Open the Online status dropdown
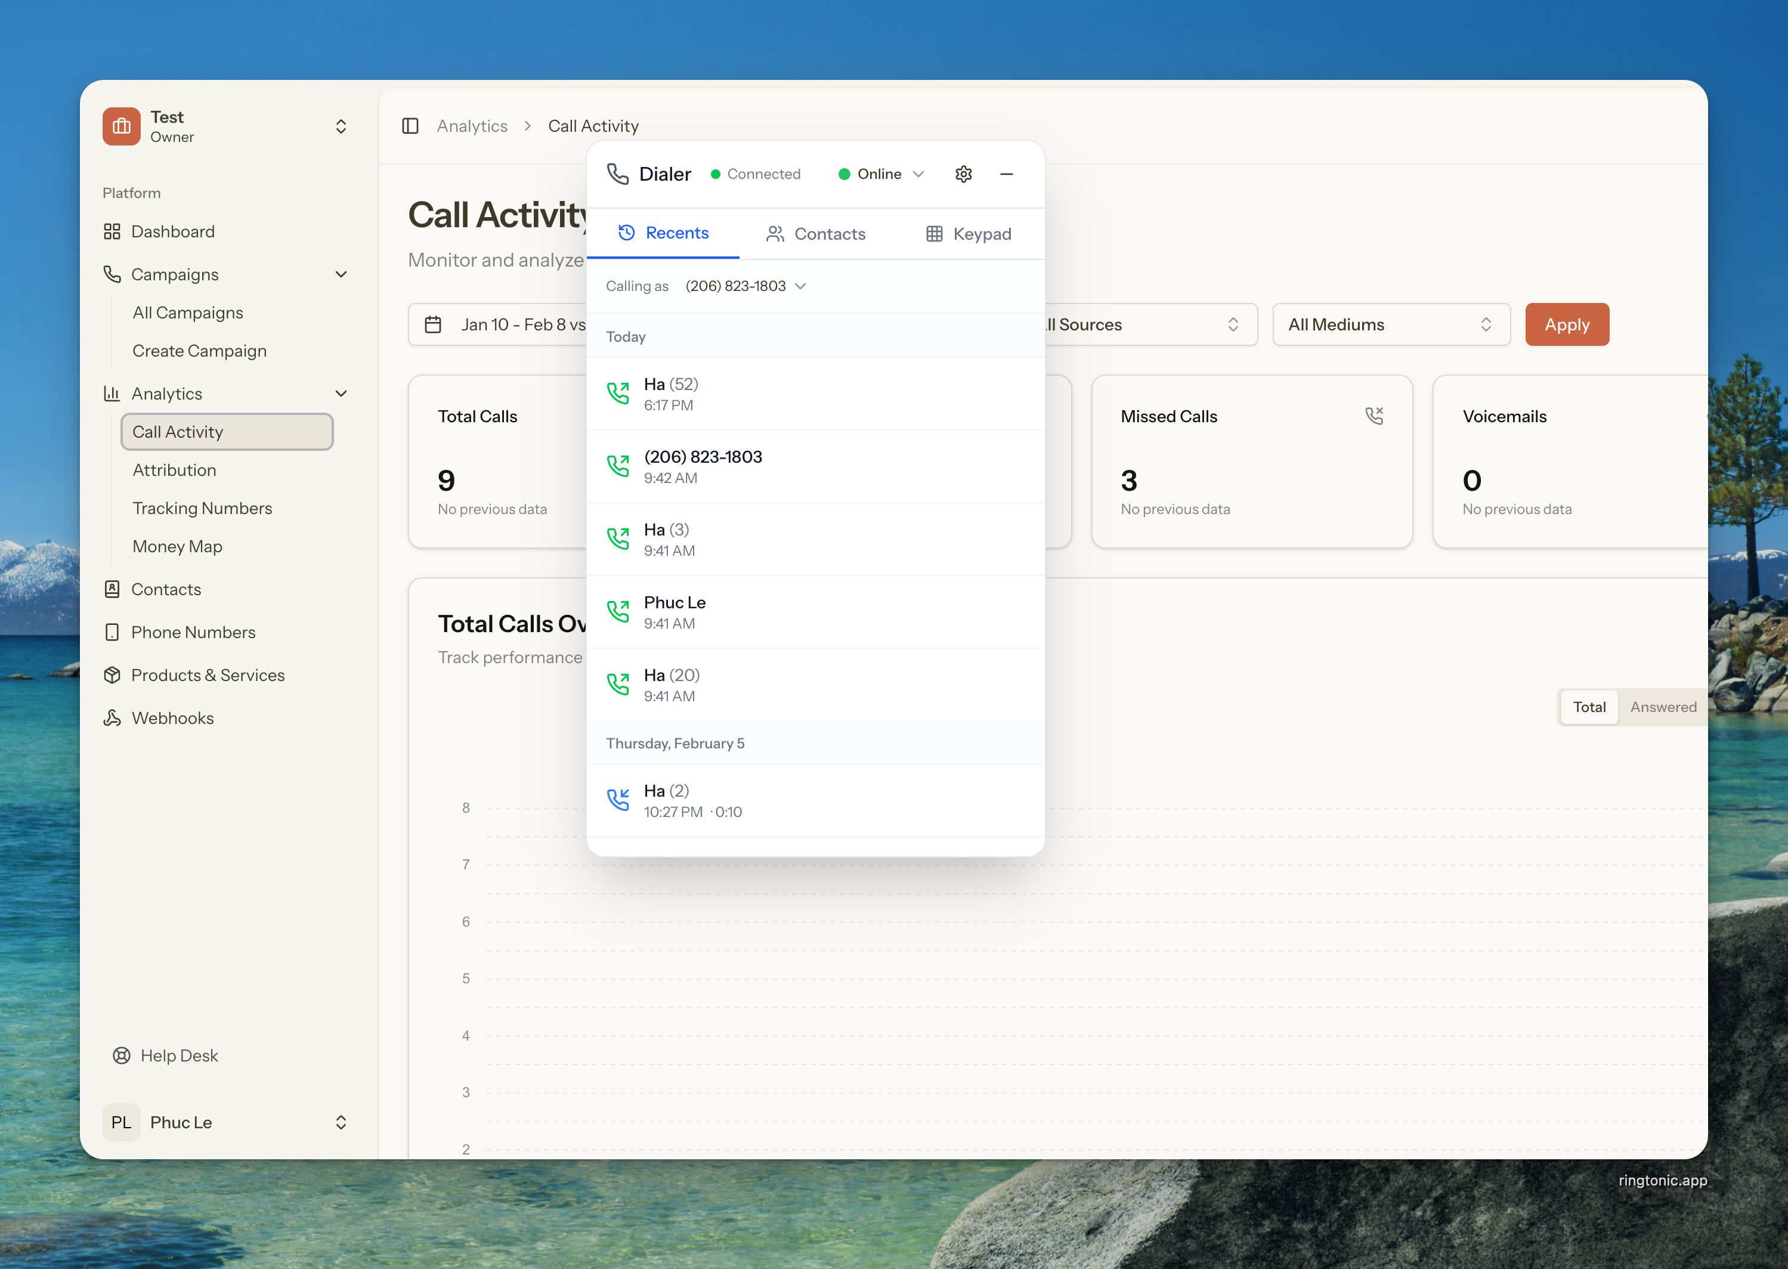The width and height of the screenshot is (1788, 1269). pos(881,174)
